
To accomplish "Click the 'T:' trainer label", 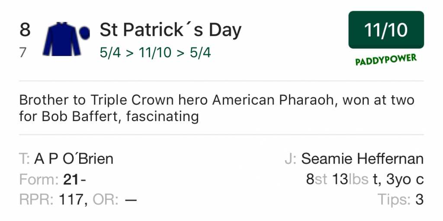I will point(24,159).
